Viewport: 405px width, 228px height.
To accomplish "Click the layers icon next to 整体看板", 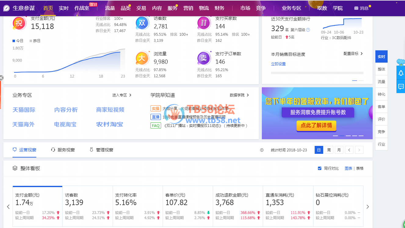I will coord(15,168).
